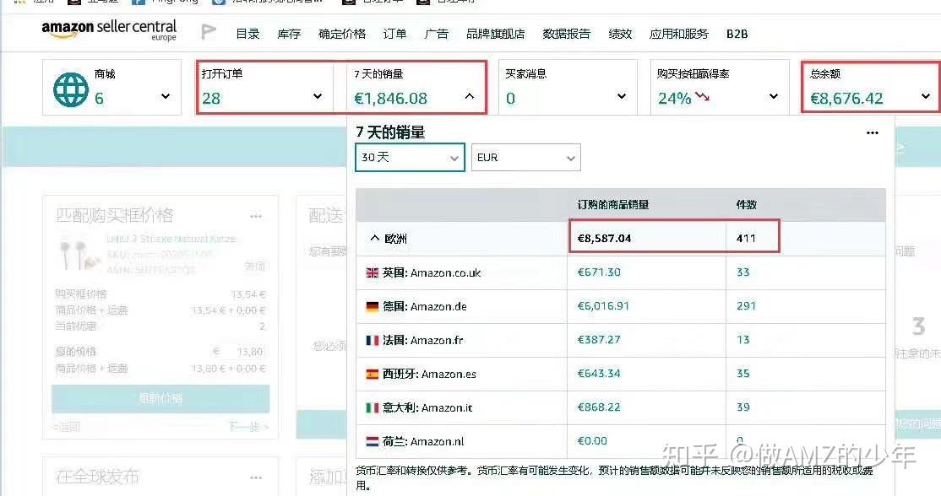Click France sales value €387.27

click(x=599, y=340)
